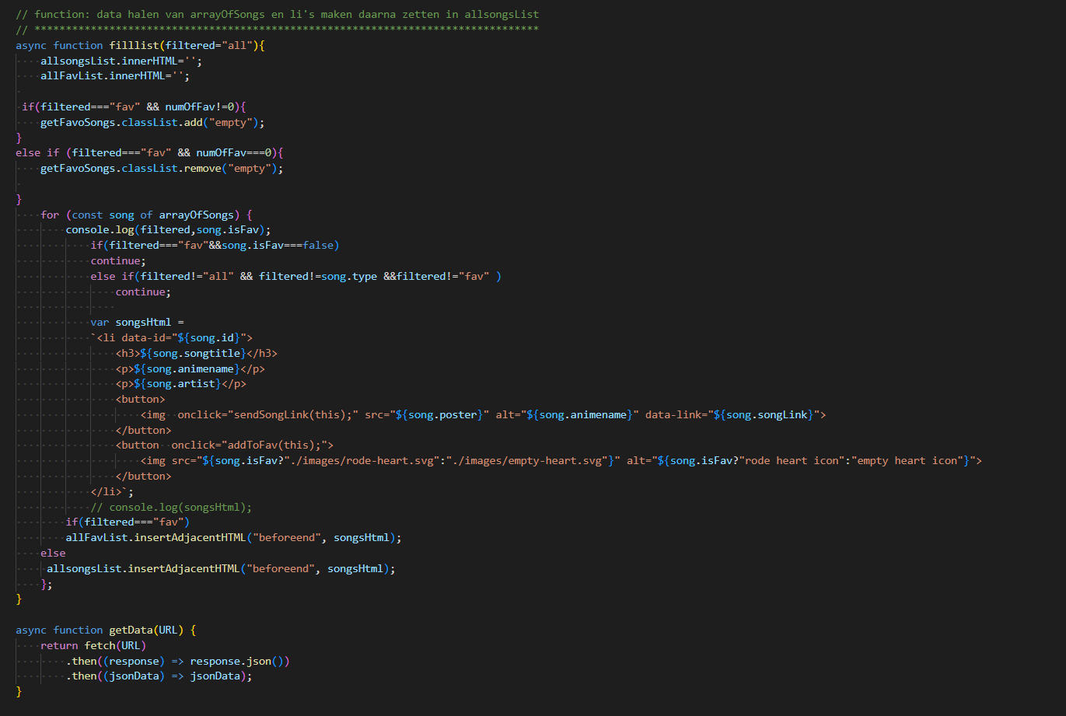The width and height of the screenshot is (1066, 716).
Task: Click sendSongLink(this) onclick attribute
Action: (268, 414)
